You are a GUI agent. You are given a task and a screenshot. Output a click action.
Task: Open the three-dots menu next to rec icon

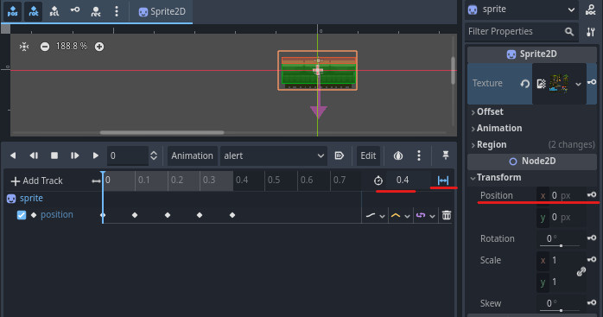(117, 11)
